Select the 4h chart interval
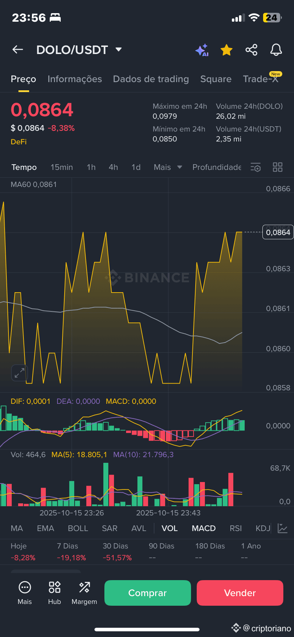This screenshot has width=294, height=637. pyautogui.click(x=113, y=167)
